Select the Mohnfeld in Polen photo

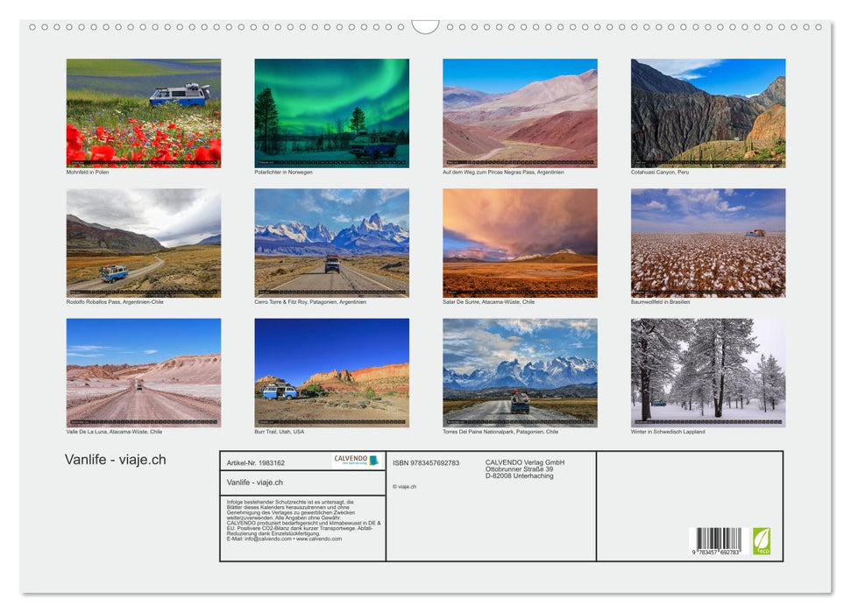point(144,112)
